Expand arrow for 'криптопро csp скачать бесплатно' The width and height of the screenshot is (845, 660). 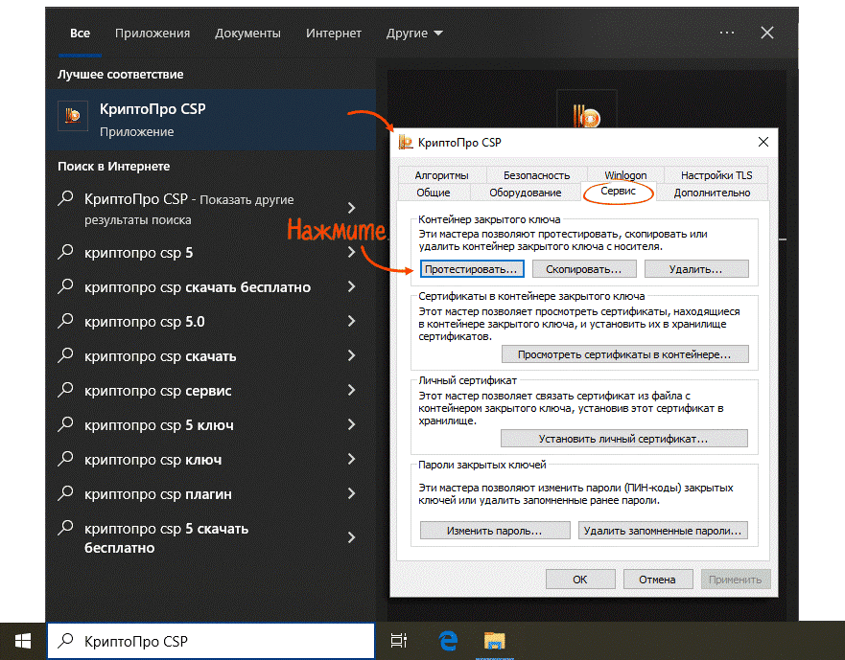(x=352, y=287)
